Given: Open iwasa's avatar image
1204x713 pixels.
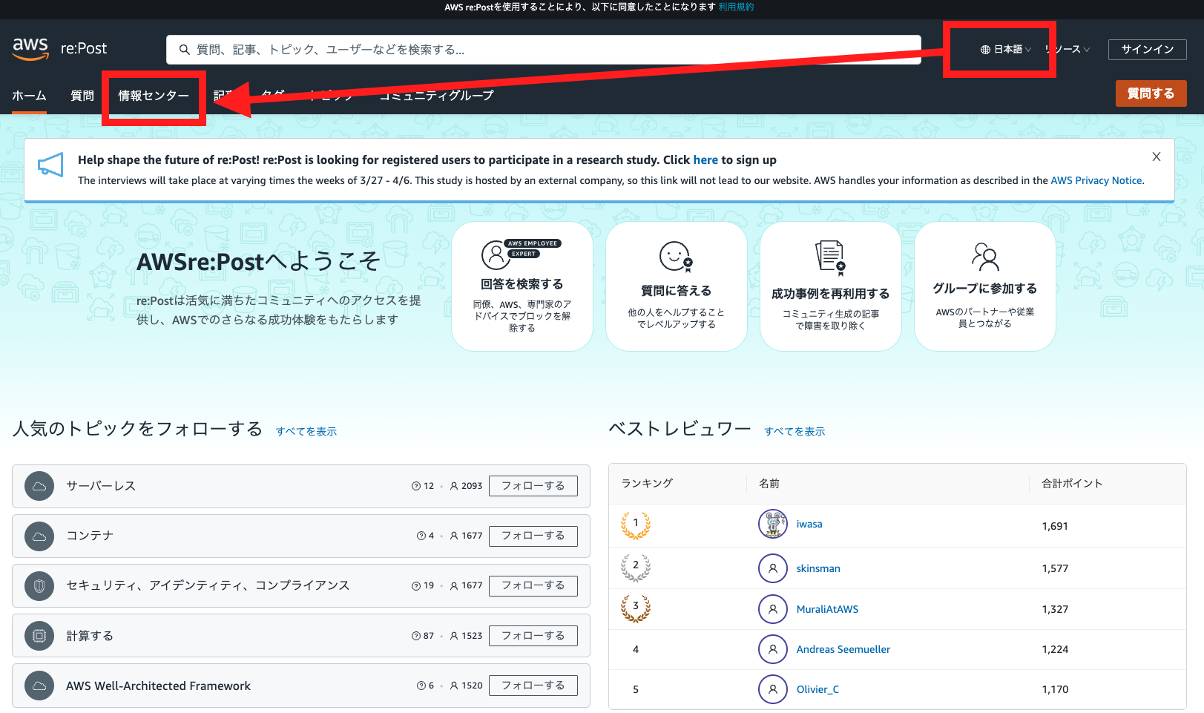Looking at the screenshot, I should (x=772, y=524).
